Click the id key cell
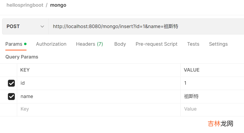Image resolution: width=244 pixels, height=133 pixels. click(98, 83)
